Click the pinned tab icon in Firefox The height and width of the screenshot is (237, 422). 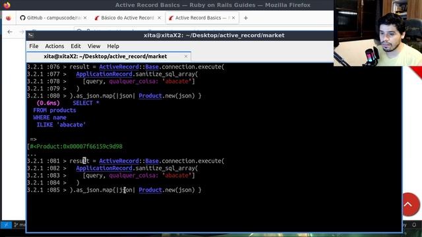pyautogui.click(x=9, y=18)
